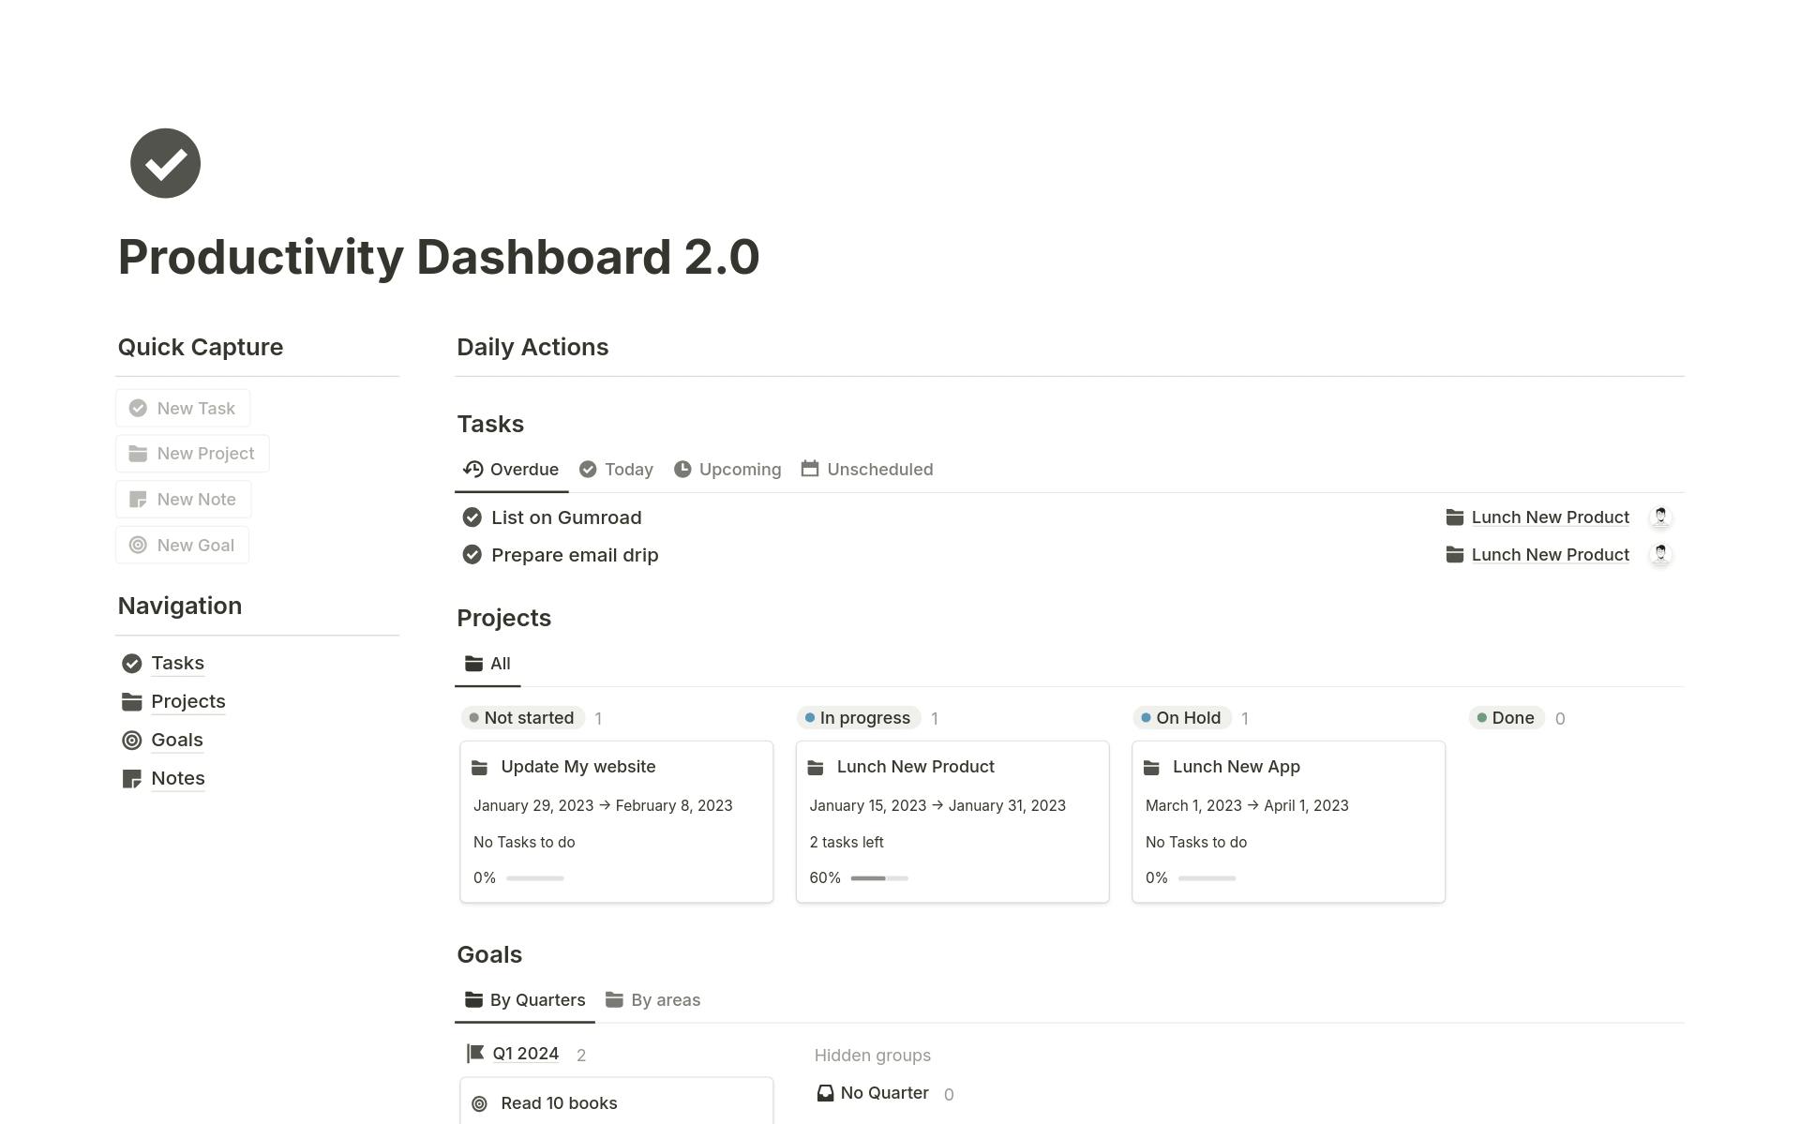Check off the Prepare email drip task
The height and width of the screenshot is (1124, 1800).
pos(471,554)
